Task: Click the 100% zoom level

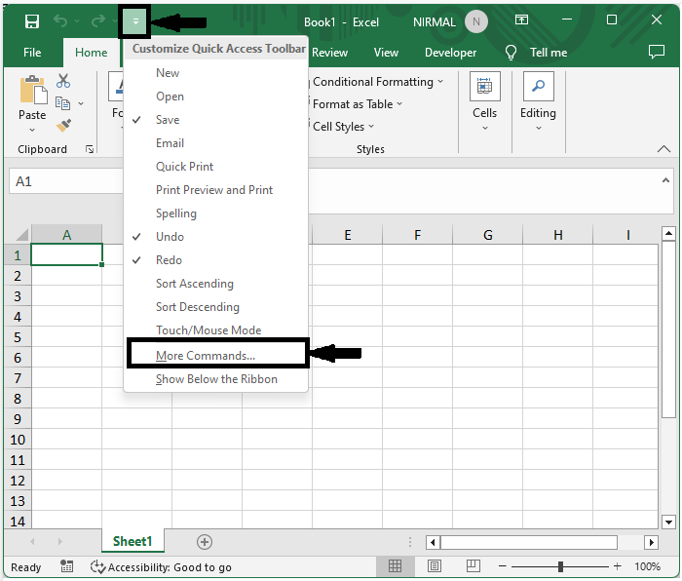Action: coord(647,566)
